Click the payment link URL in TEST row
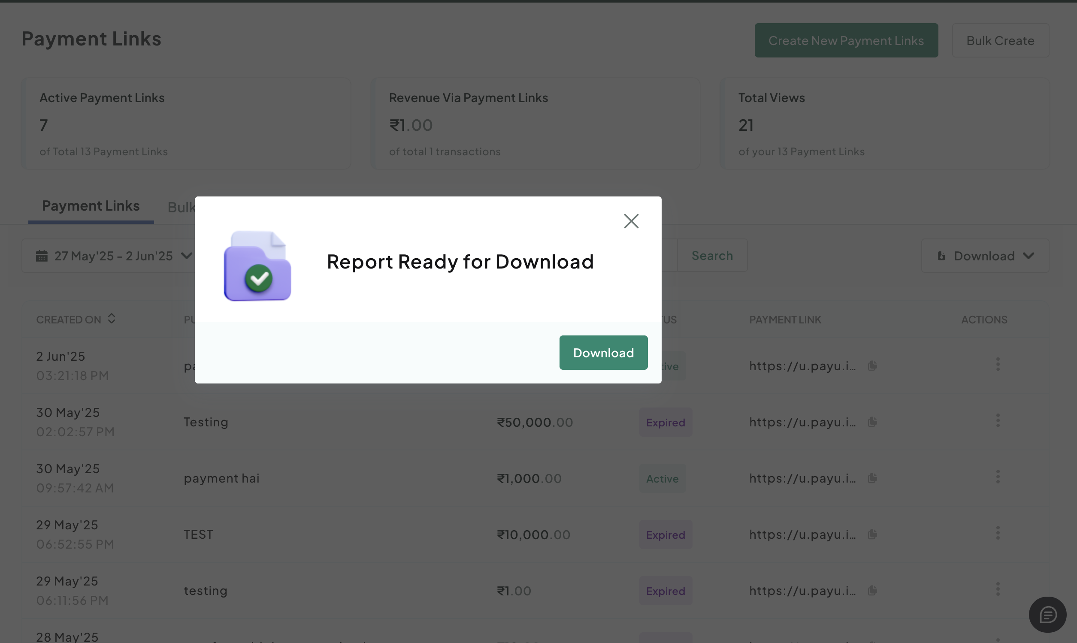Image resolution: width=1077 pixels, height=643 pixels. pos(802,534)
